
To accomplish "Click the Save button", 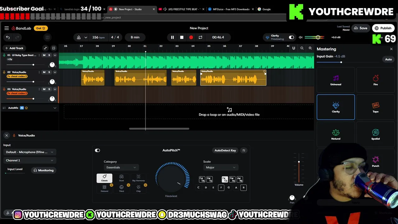I will [361, 28].
